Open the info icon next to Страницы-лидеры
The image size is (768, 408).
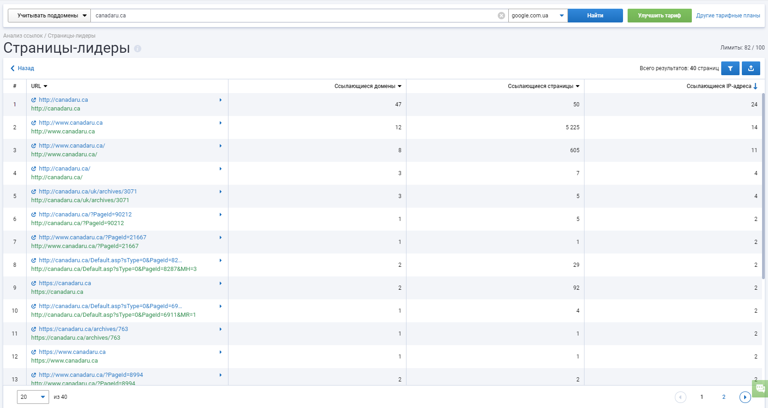click(138, 49)
